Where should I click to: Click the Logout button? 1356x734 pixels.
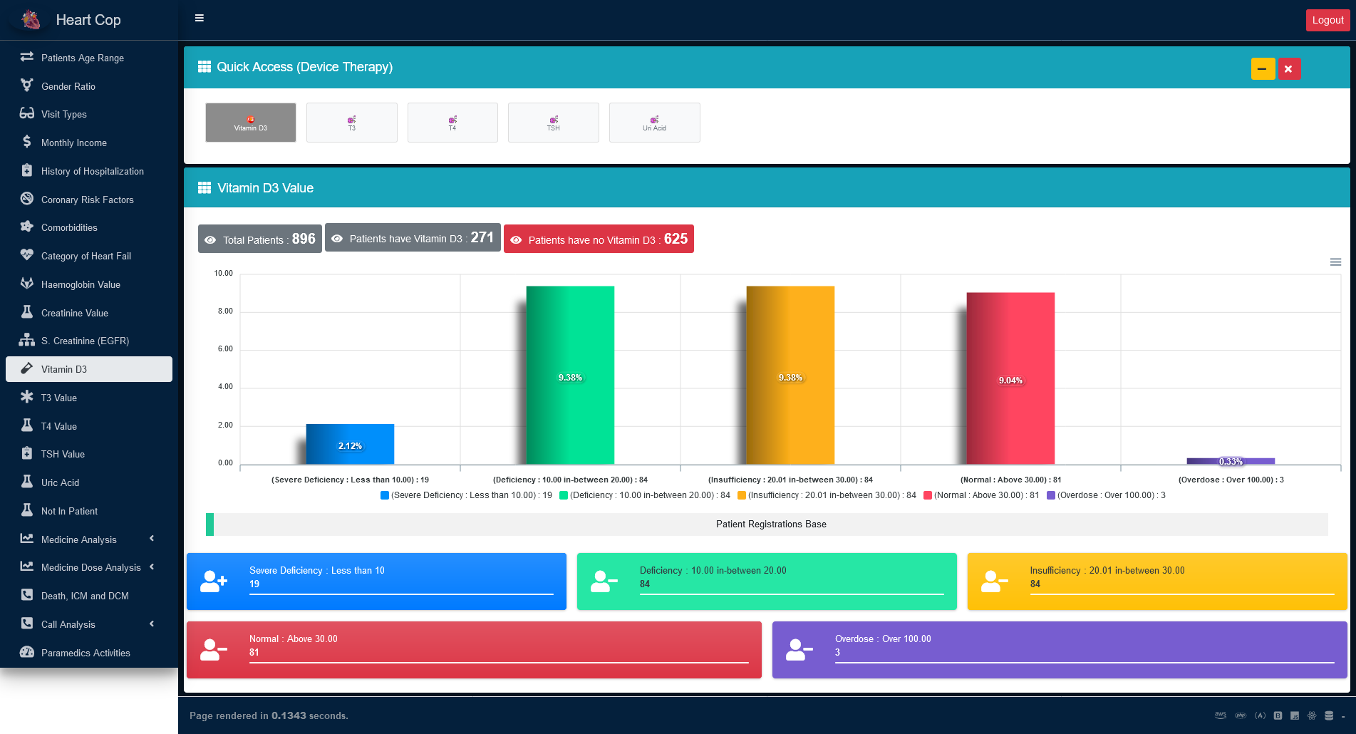click(x=1327, y=20)
